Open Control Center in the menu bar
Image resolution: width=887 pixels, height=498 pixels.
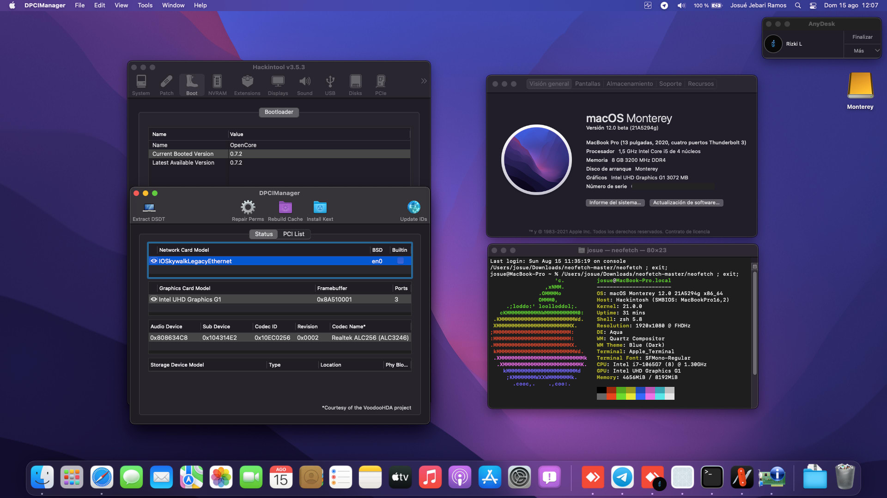813,6
